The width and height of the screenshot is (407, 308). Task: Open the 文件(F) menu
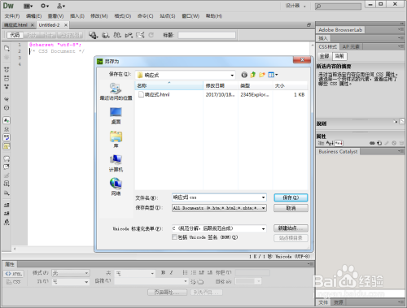click(x=12, y=16)
